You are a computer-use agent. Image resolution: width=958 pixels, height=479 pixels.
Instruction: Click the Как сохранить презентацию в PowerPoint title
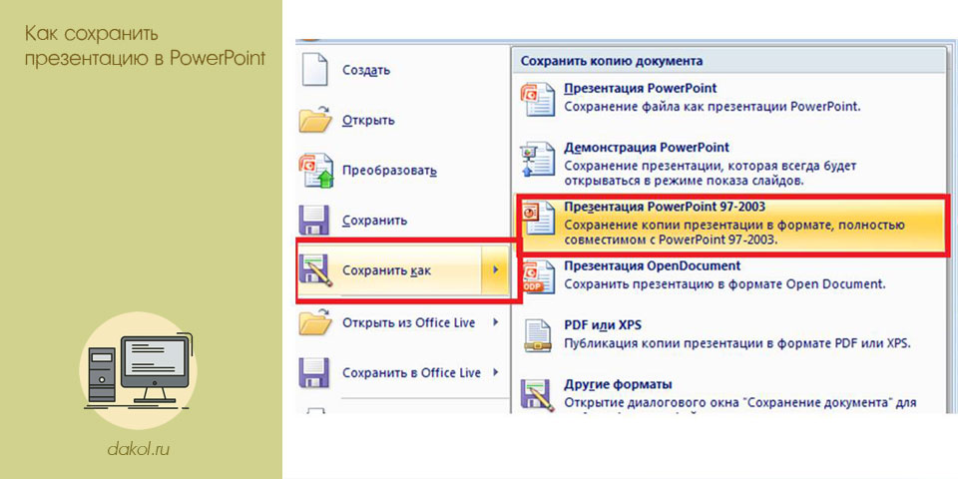[x=145, y=46]
